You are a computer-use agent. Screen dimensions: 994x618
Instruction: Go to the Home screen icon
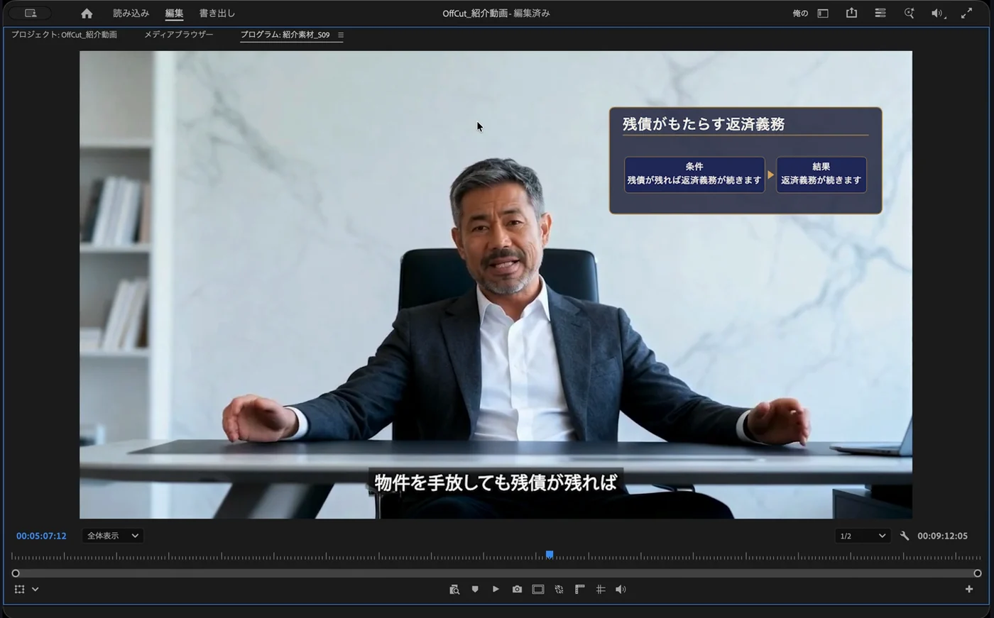click(x=87, y=13)
